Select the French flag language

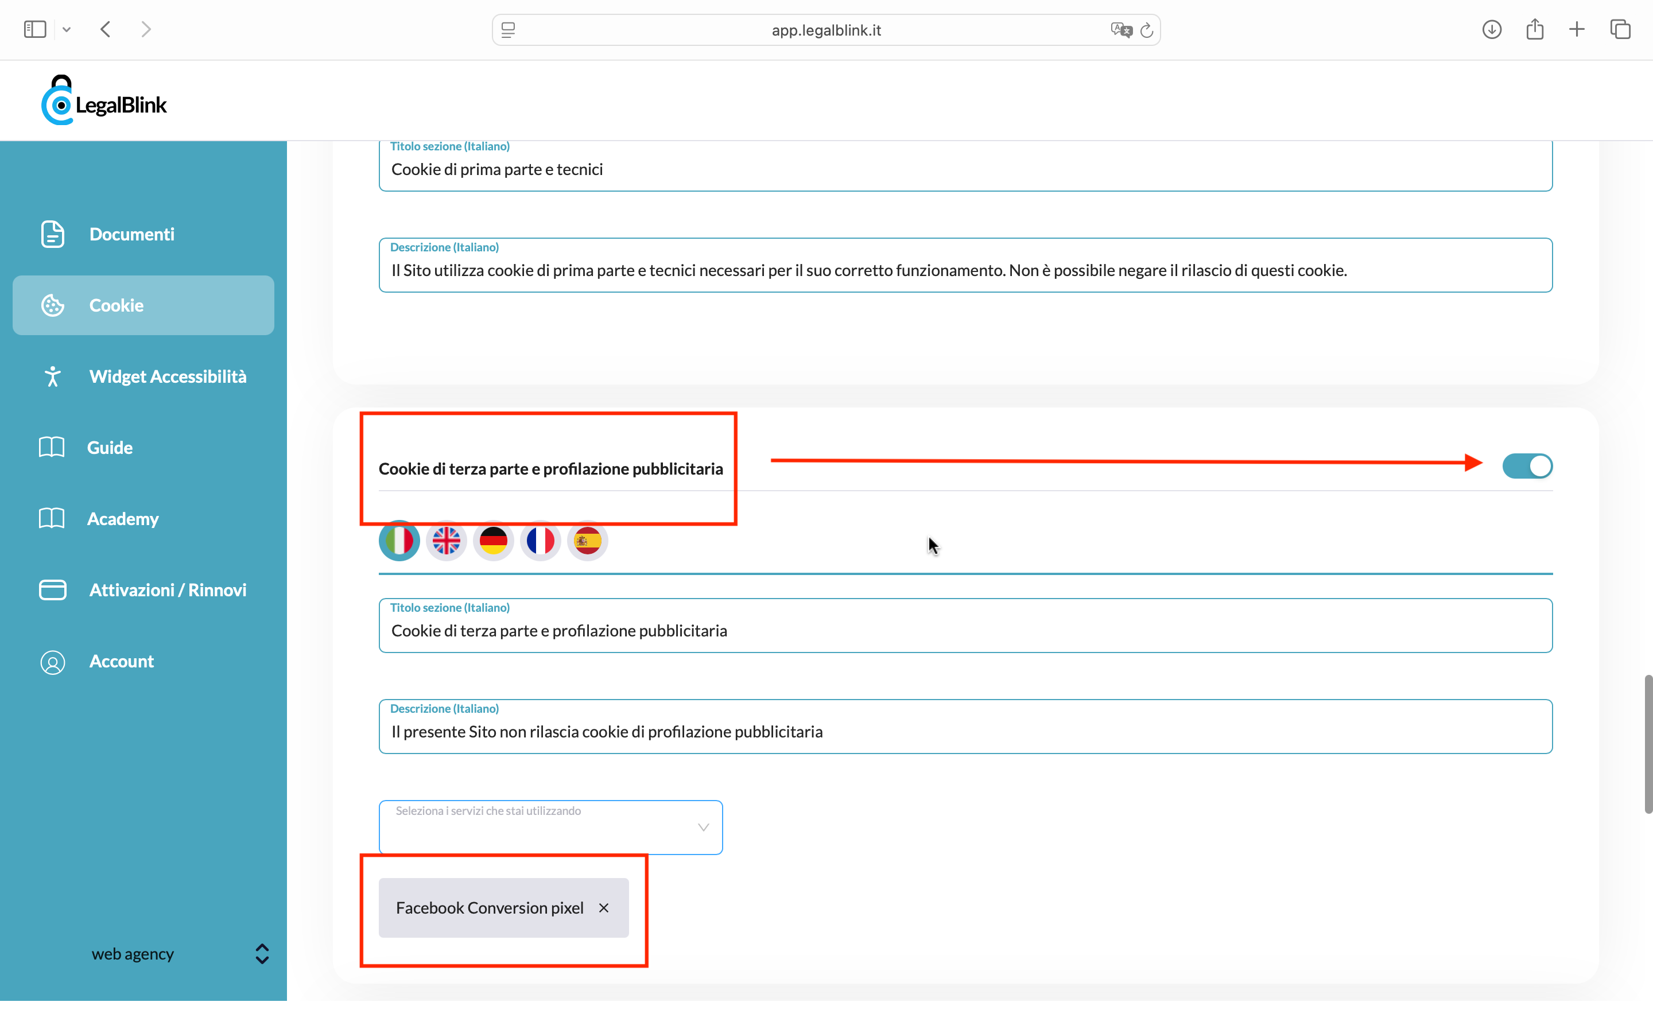tap(540, 541)
